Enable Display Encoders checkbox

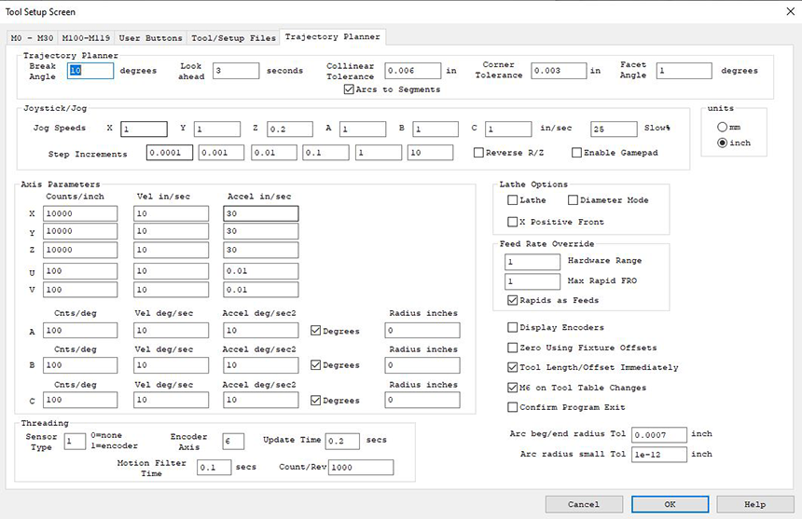(512, 328)
